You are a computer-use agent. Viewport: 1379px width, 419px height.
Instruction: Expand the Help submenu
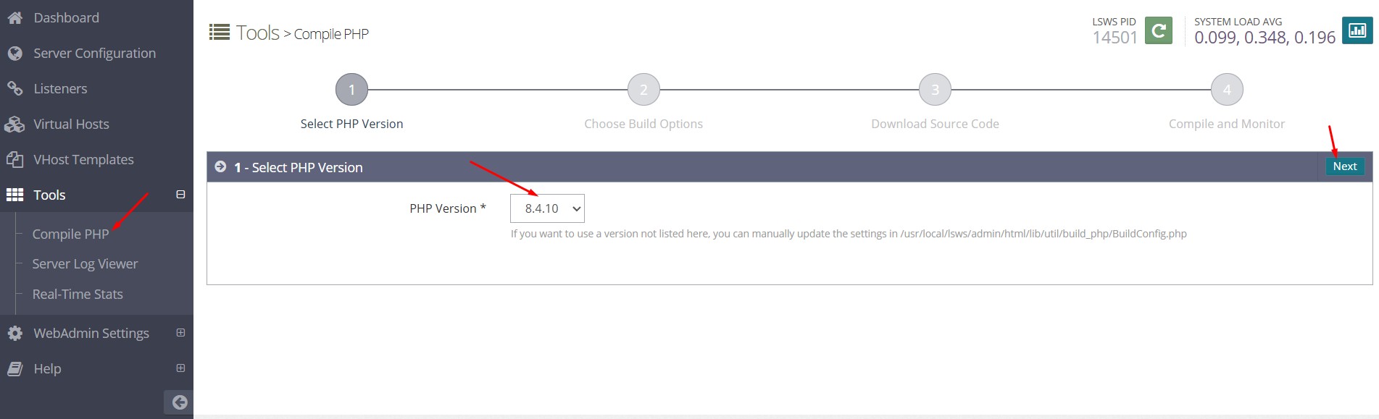coord(180,368)
